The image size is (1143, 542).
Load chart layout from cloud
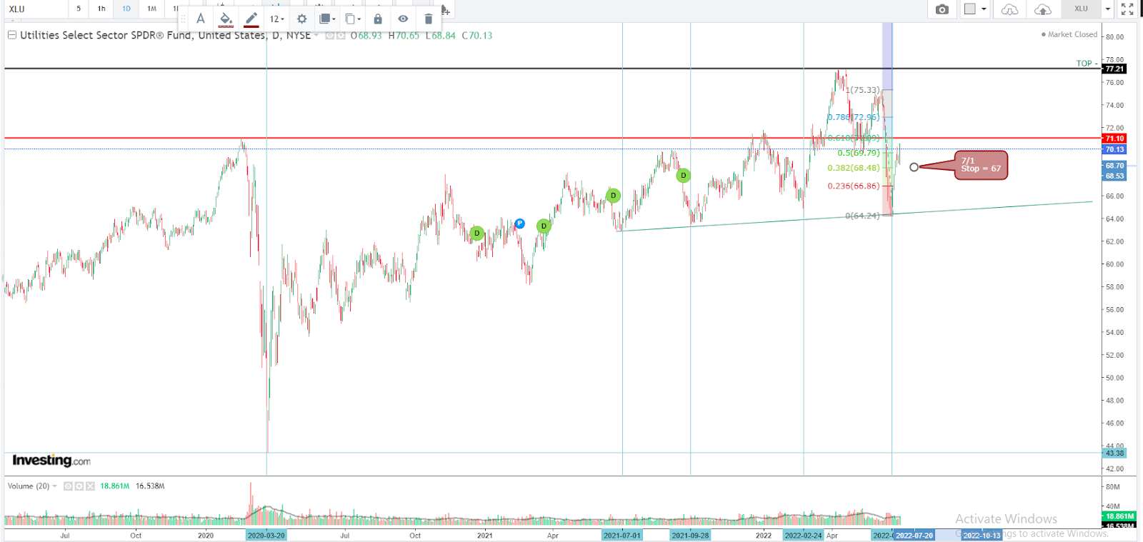[x=1009, y=9]
